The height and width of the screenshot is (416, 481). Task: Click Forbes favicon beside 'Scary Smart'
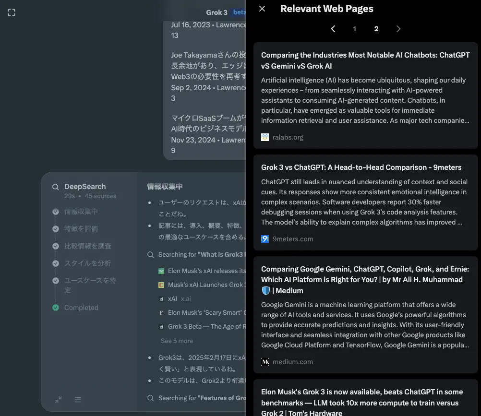tap(161, 313)
